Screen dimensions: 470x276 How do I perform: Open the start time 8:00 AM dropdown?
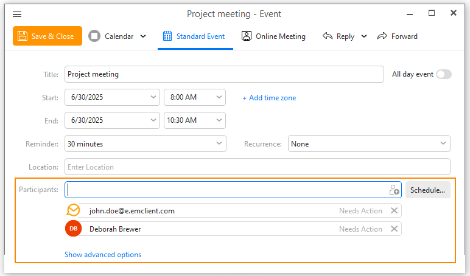click(195, 97)
